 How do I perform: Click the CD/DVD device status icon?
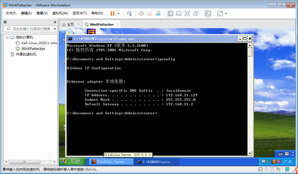pyautogui.click(x=266, y=169)
